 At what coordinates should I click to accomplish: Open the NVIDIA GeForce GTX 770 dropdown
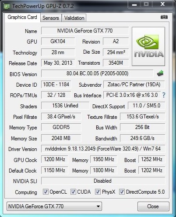pyautogui.click(x=54, y=206)
